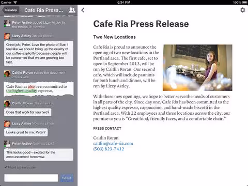Viewport: 248px width, 186px height.
Task: Tap Lizzy Astley's avatar above 'Great job, Peter'
Action: coord(7,36)
